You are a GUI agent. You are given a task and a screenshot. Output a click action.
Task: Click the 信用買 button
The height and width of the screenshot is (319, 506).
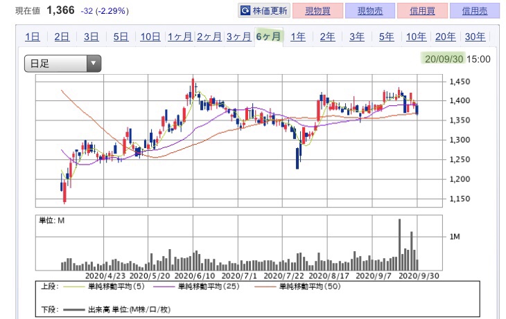[424, 11]
